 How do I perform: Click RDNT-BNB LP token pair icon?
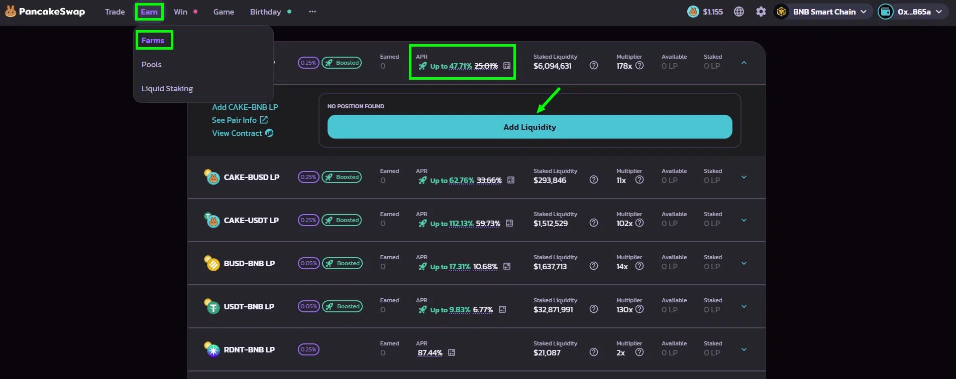(212, 349)
